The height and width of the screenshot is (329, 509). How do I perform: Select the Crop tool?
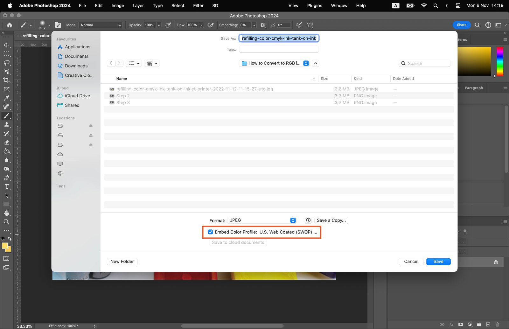[6, 80]
